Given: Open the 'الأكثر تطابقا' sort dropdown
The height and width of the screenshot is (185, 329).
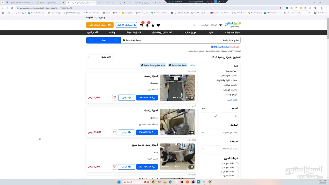Looking at the screenshot, I should pos(100,57).
